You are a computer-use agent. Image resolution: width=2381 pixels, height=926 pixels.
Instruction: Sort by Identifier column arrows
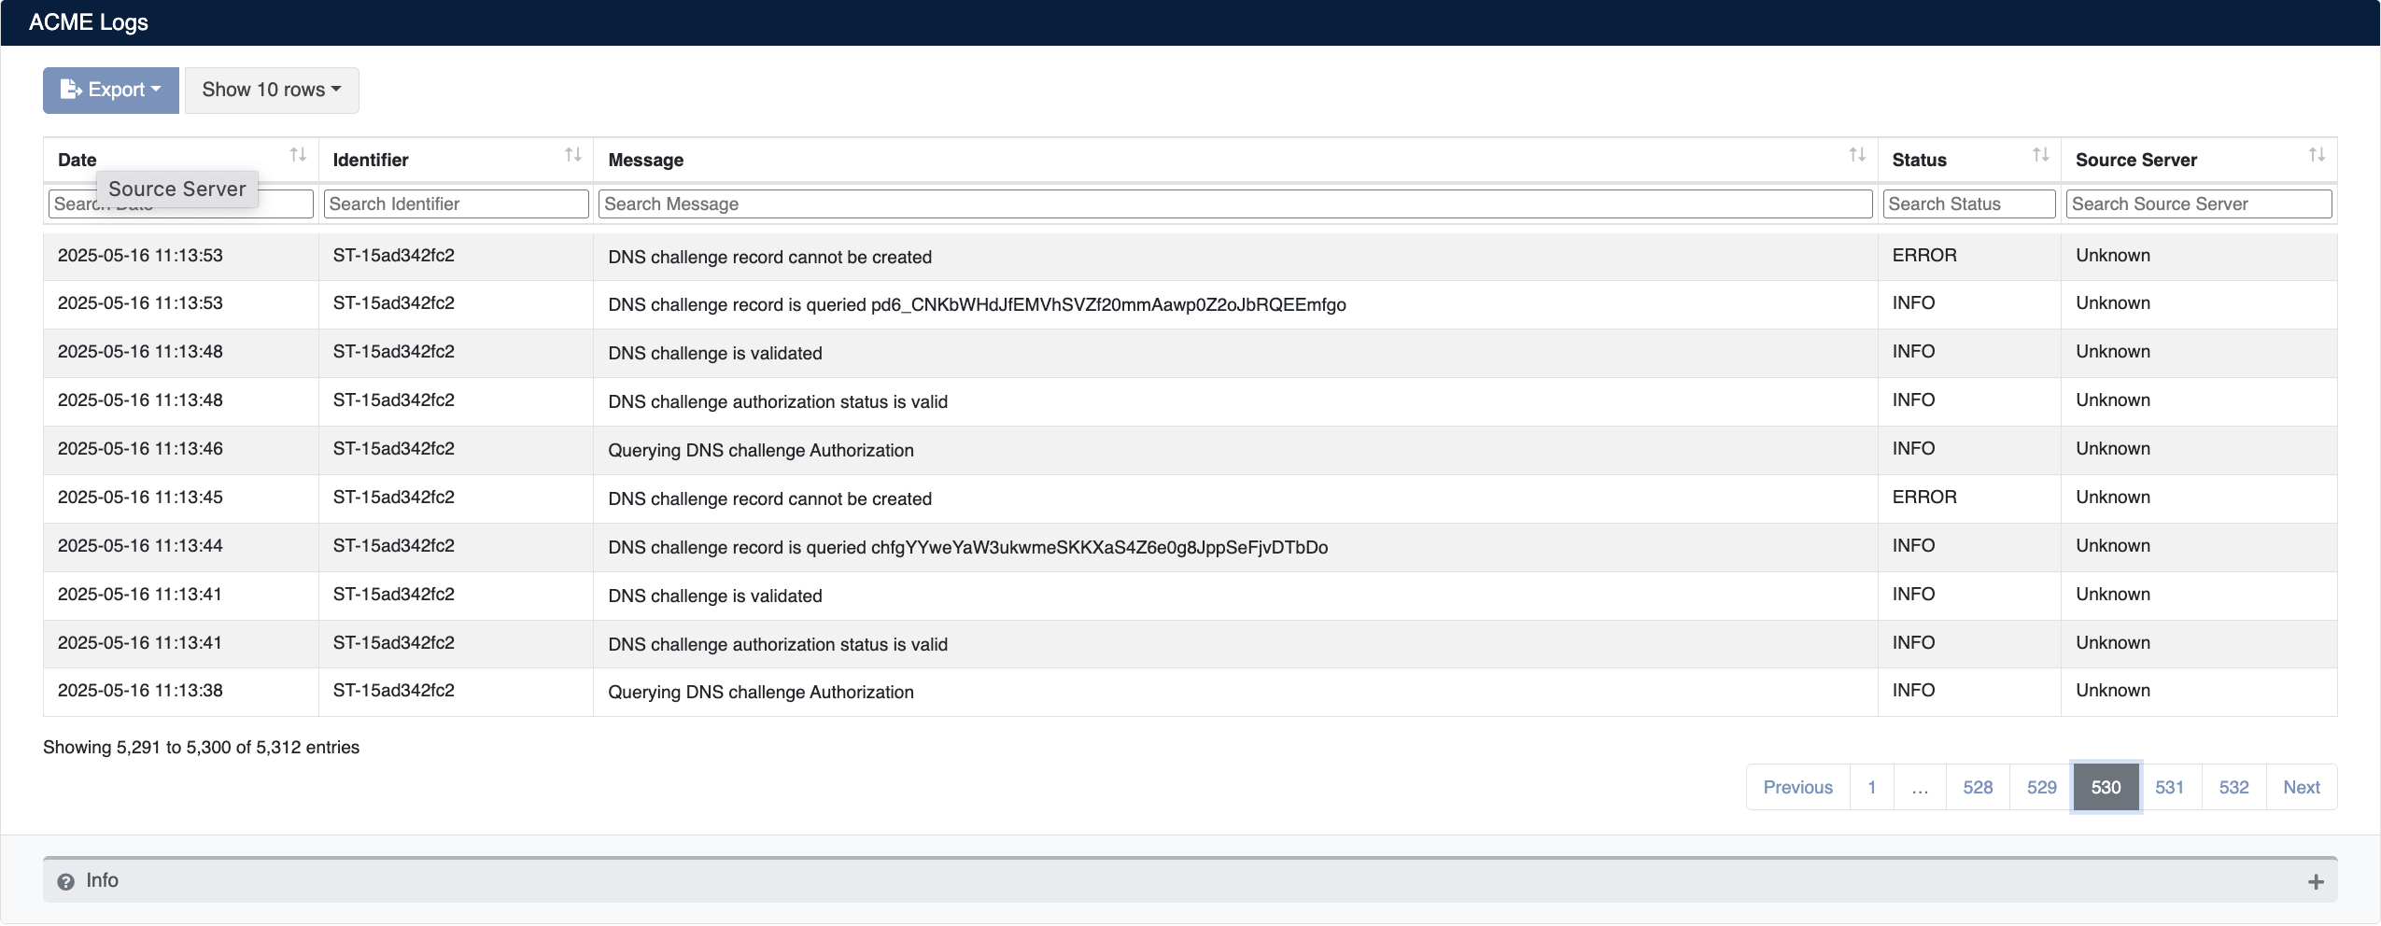pyautogui.click(x=573, y=155)
